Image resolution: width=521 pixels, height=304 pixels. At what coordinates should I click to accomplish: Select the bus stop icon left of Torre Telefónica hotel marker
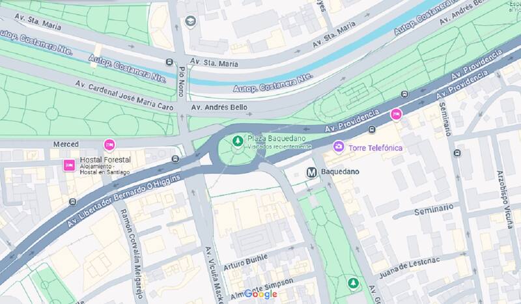[x=372, y=130]
